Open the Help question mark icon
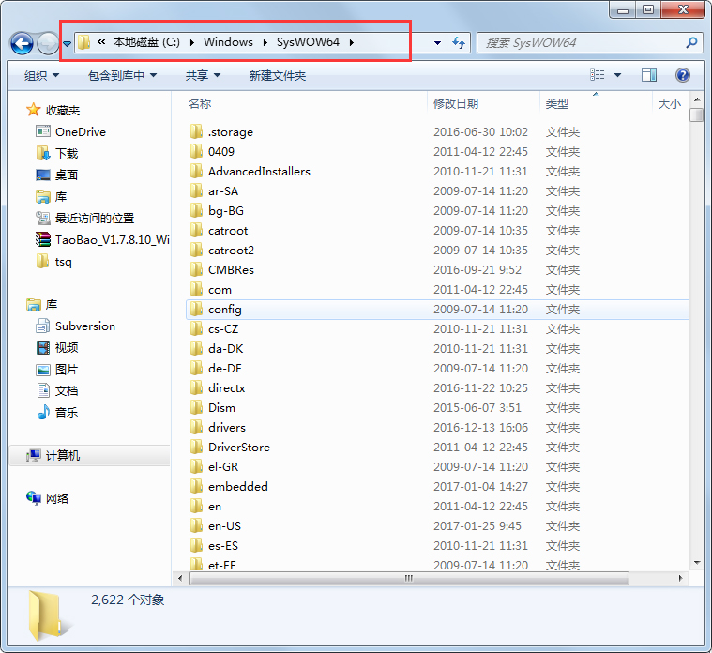This screenshot has width=712, height=653. [x=682, y=75]
